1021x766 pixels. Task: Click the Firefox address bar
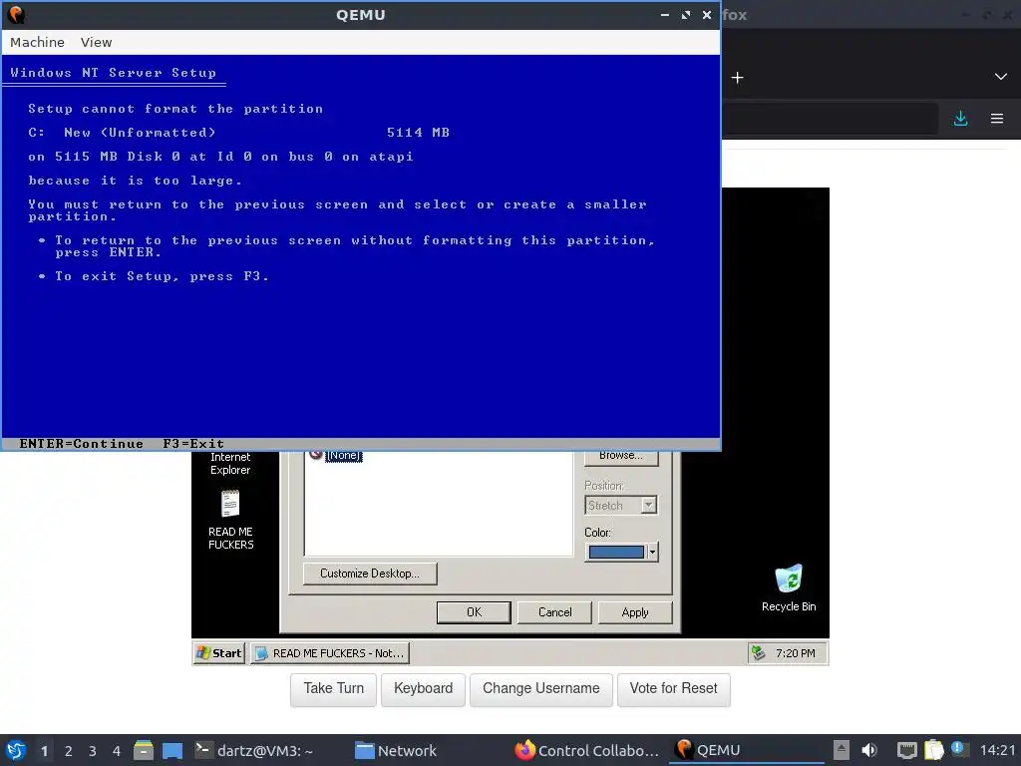[831, 119]
